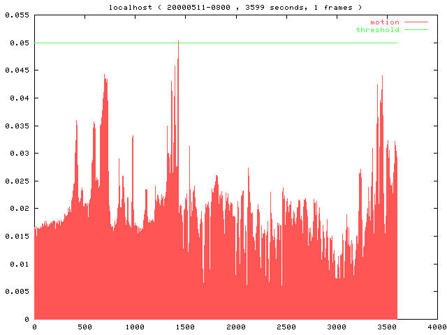Click the y-axis label 0.045
Image resolution: width=447 pixels, height=335 pixels.
[15, 70]
